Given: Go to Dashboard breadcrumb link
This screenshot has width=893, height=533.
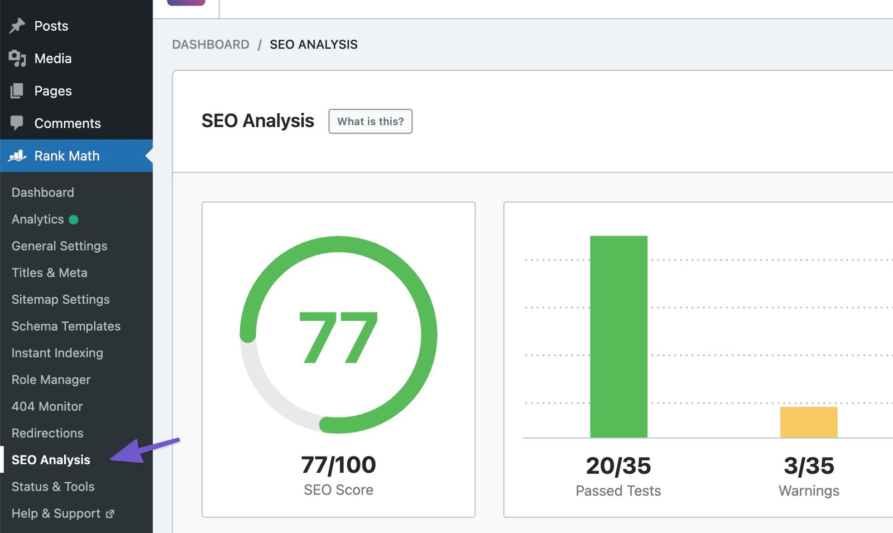Looking at the screenshot, I should pos(210,45).
